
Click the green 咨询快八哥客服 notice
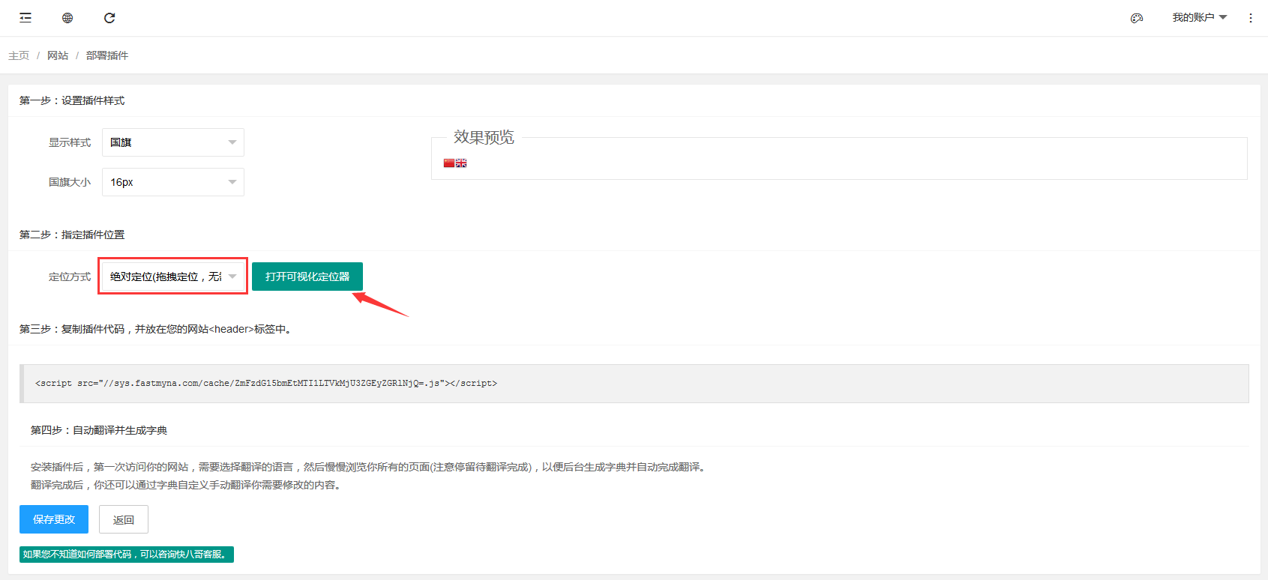127,555
